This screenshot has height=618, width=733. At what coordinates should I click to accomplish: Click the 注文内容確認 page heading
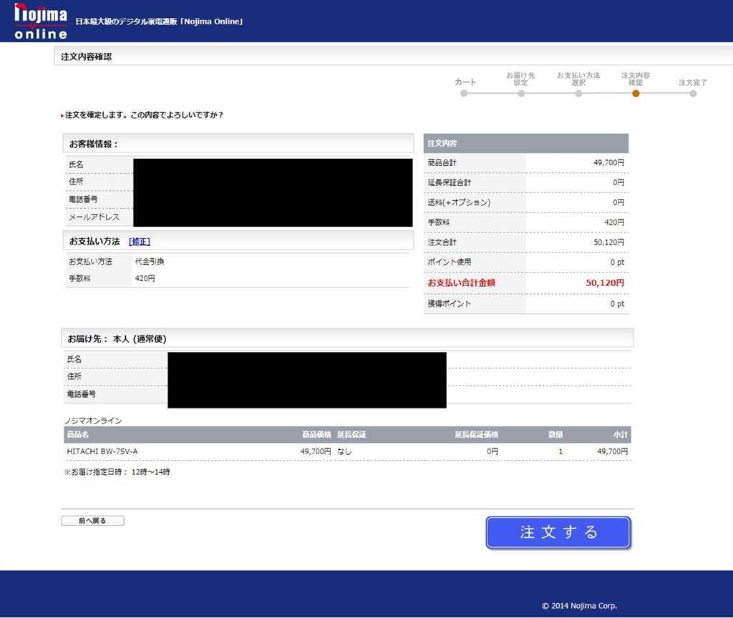[87, 57]
